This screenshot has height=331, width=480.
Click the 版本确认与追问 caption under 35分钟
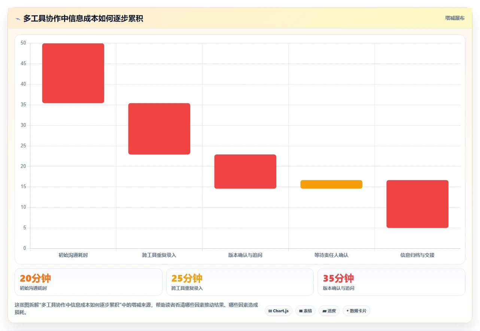338,288
